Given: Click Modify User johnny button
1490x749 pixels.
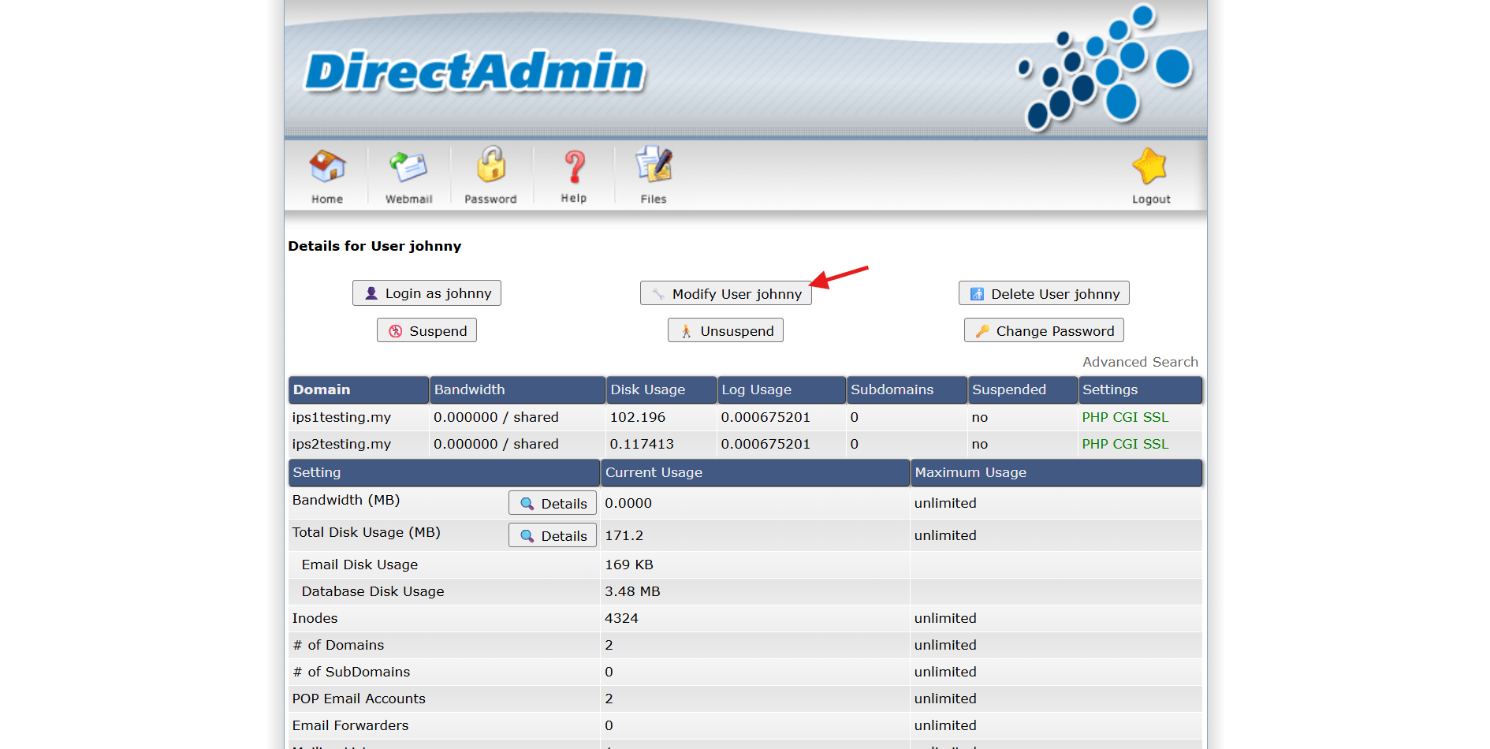Looking at the screenshot, I should click(x=725, y=294).
